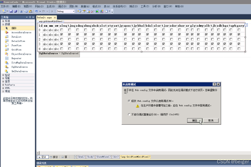Click the greyed Redo arrow

[x=43, y=11]
